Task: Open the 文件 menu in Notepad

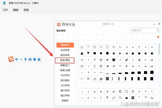Action: point(5,10)
